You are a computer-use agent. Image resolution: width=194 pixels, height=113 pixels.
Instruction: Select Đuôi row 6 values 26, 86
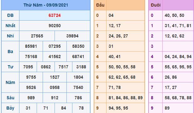click(x=171, y=77)
